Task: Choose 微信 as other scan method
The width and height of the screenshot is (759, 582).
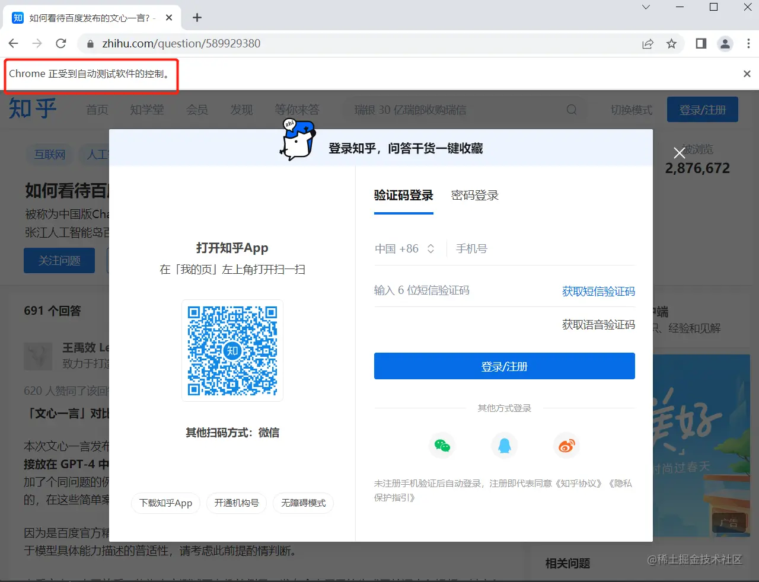Action: 269,433
